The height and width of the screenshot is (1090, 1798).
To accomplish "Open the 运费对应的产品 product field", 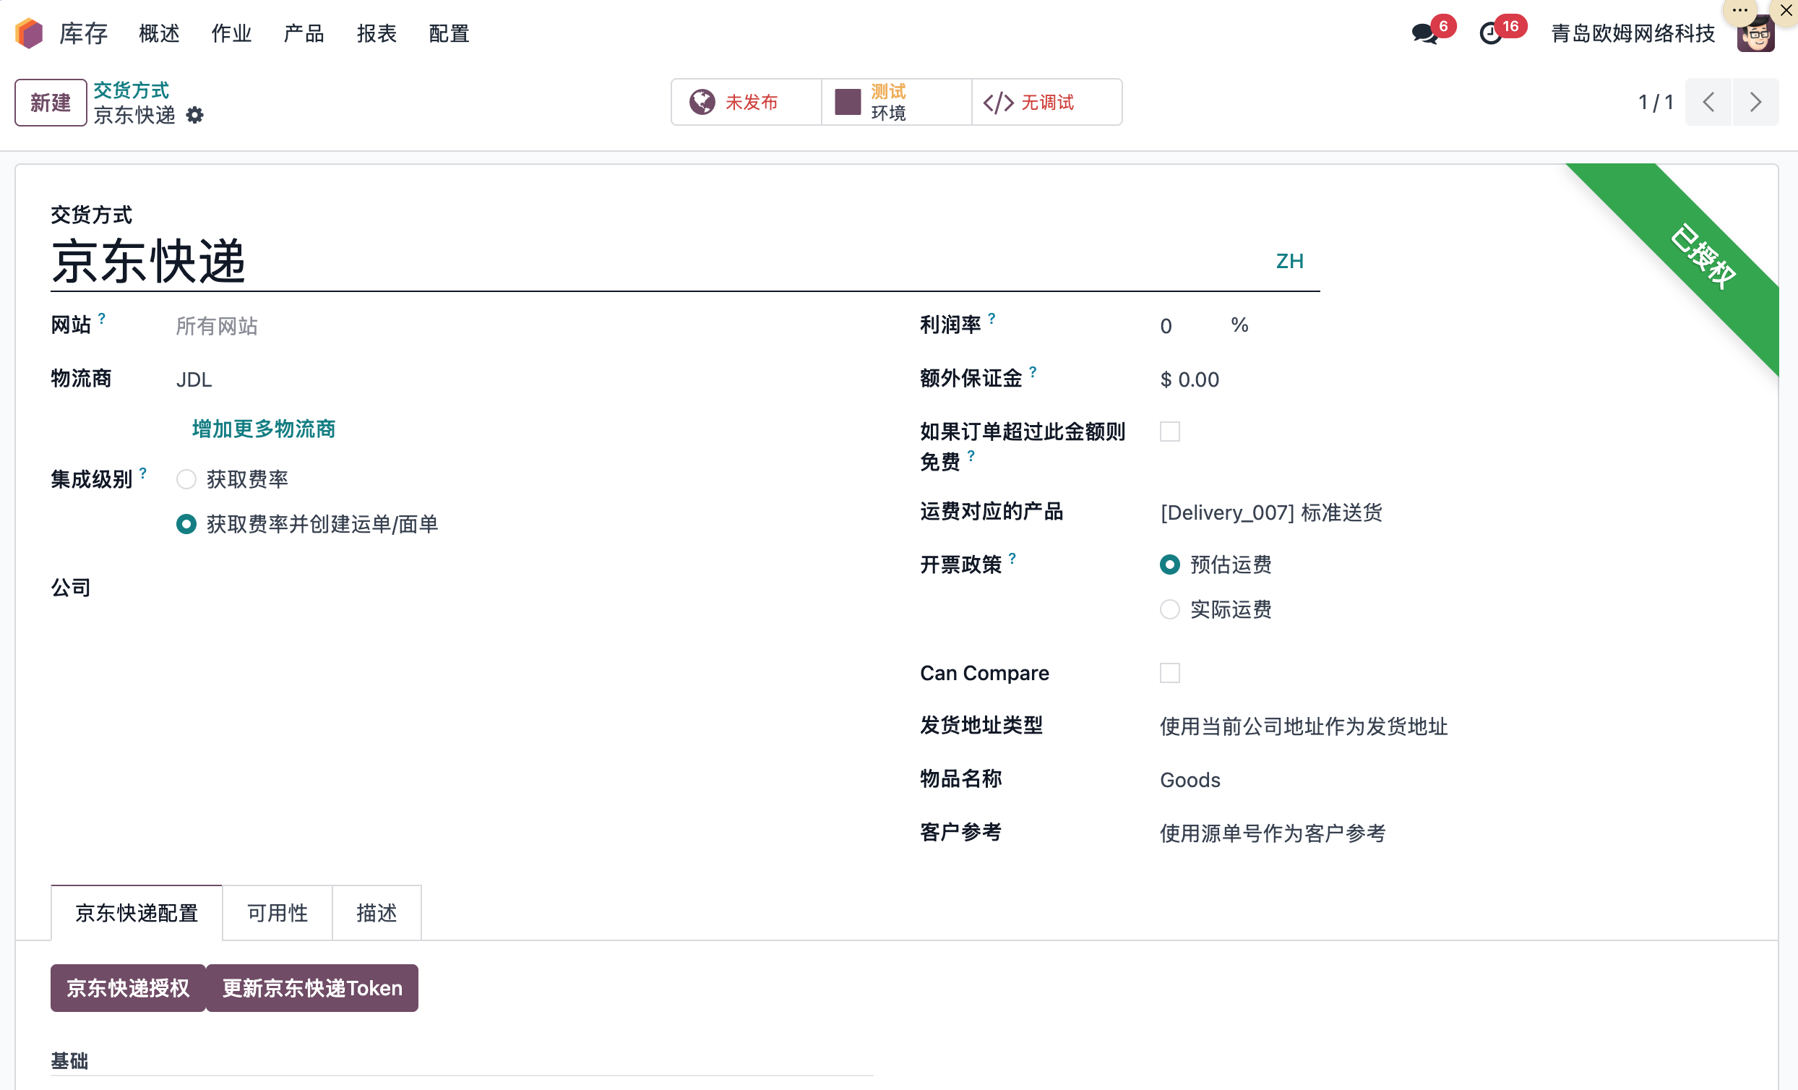I will tap(1270, 512).
